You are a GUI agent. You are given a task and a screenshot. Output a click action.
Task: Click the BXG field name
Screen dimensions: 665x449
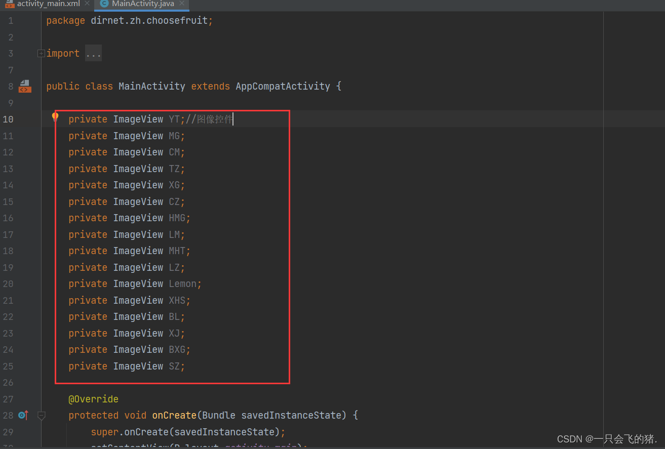pos(177,349)
